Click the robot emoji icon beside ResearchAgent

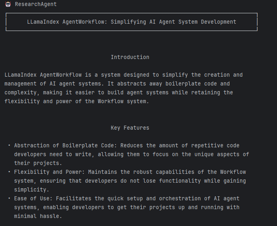click(x=8, y=4)
